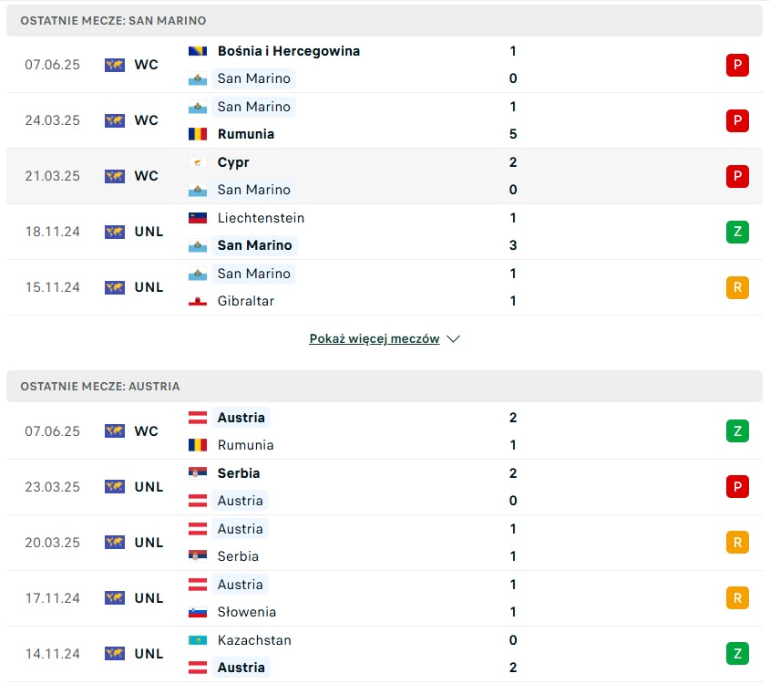The image size is (770, 684).
Task: Select the Serbia team name on 23.03.25
Action: [x=239, y=473]
